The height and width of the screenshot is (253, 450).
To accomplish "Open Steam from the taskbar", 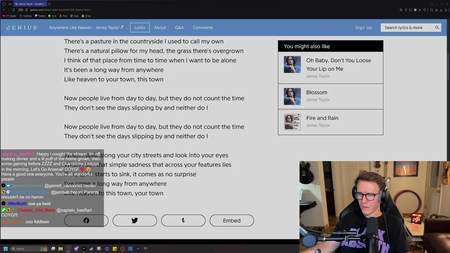I will pyautogui.click(x=91, y=249).
